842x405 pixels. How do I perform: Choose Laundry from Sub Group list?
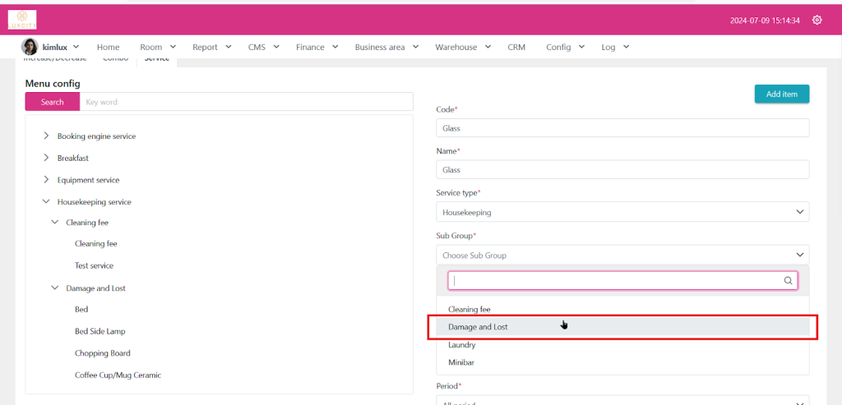461,345
